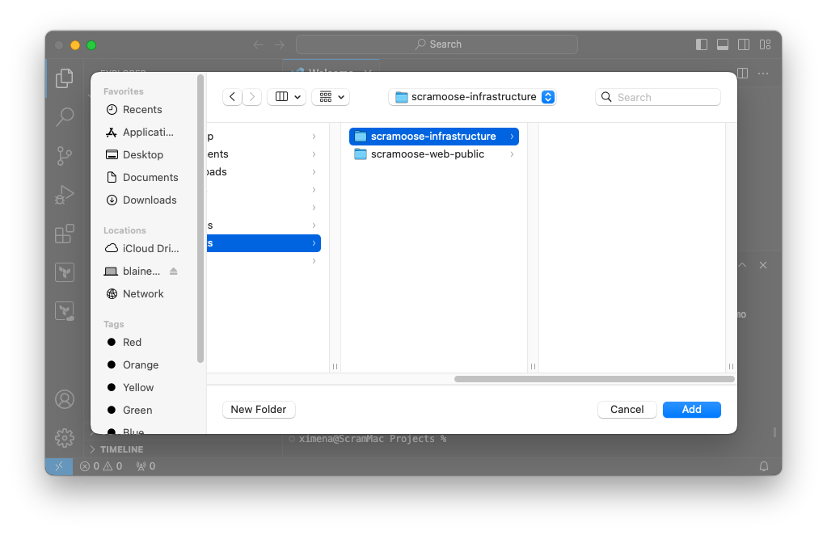
Task: Expand scramoose-web-public folder chevron
Action: point(512,154)
